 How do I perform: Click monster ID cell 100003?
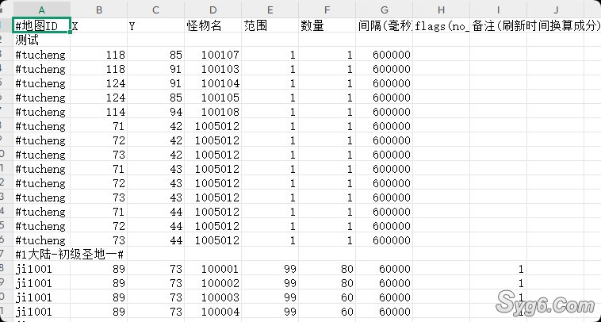[x=212, y=297]
